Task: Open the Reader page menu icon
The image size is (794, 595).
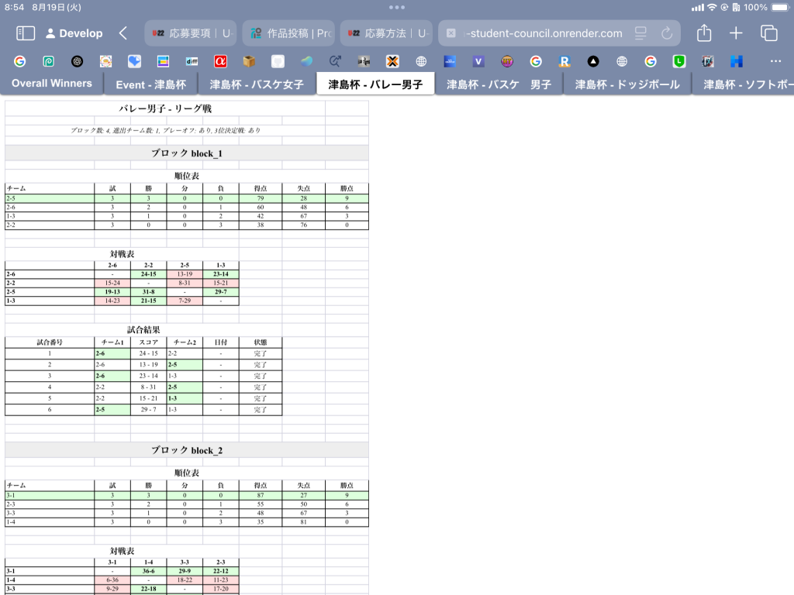Action: coord(640,33)
